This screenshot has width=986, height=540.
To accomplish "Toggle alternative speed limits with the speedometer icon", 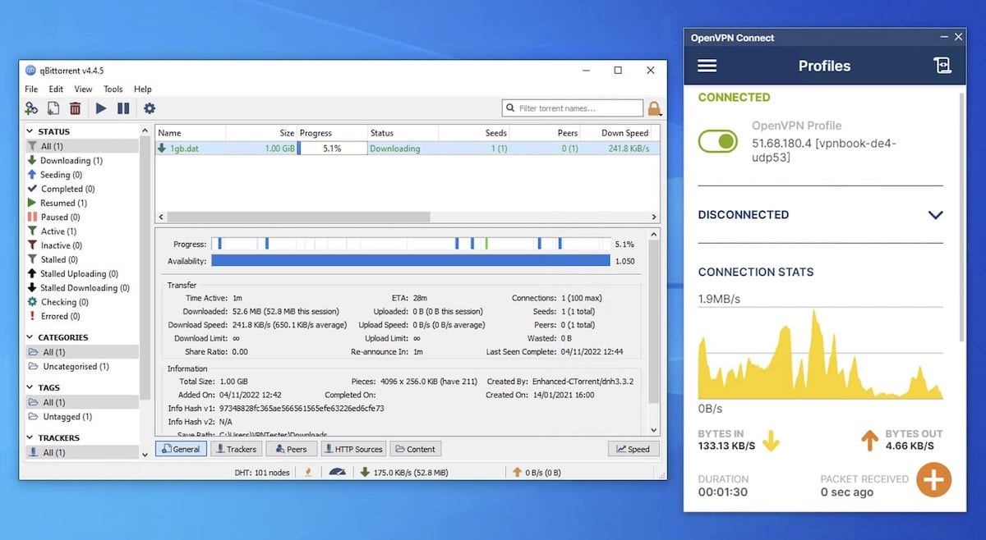I will tap(337, 472).
